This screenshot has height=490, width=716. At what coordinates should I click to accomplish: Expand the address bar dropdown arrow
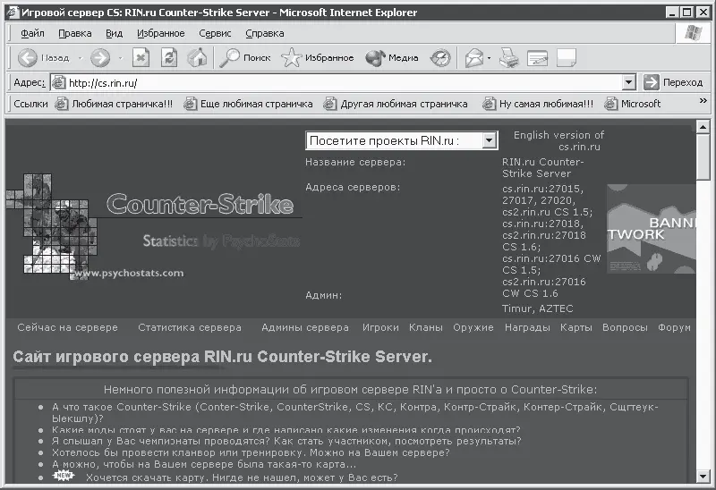click(629, 82)
